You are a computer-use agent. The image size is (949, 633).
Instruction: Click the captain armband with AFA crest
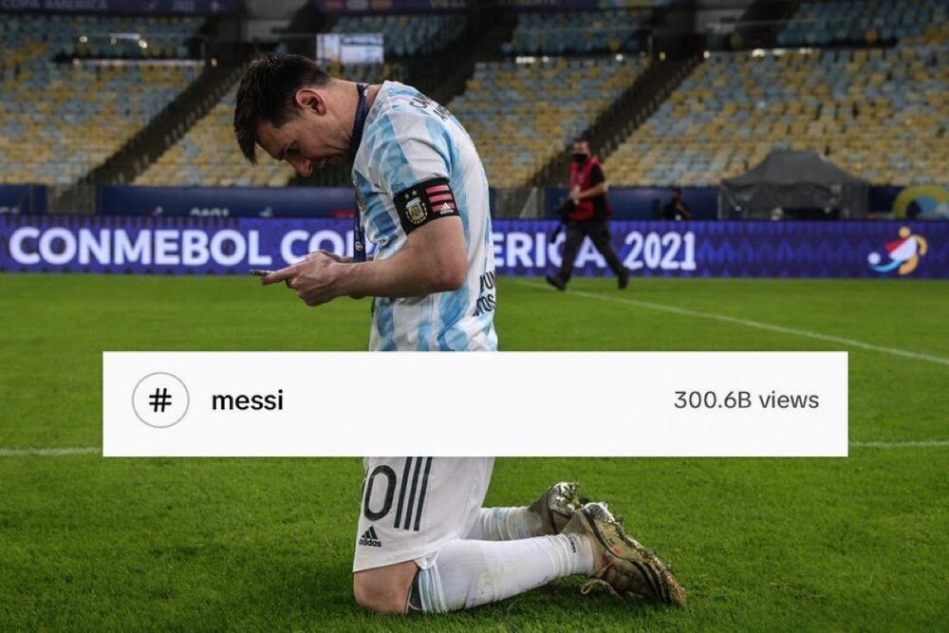[x=425, y=205]
